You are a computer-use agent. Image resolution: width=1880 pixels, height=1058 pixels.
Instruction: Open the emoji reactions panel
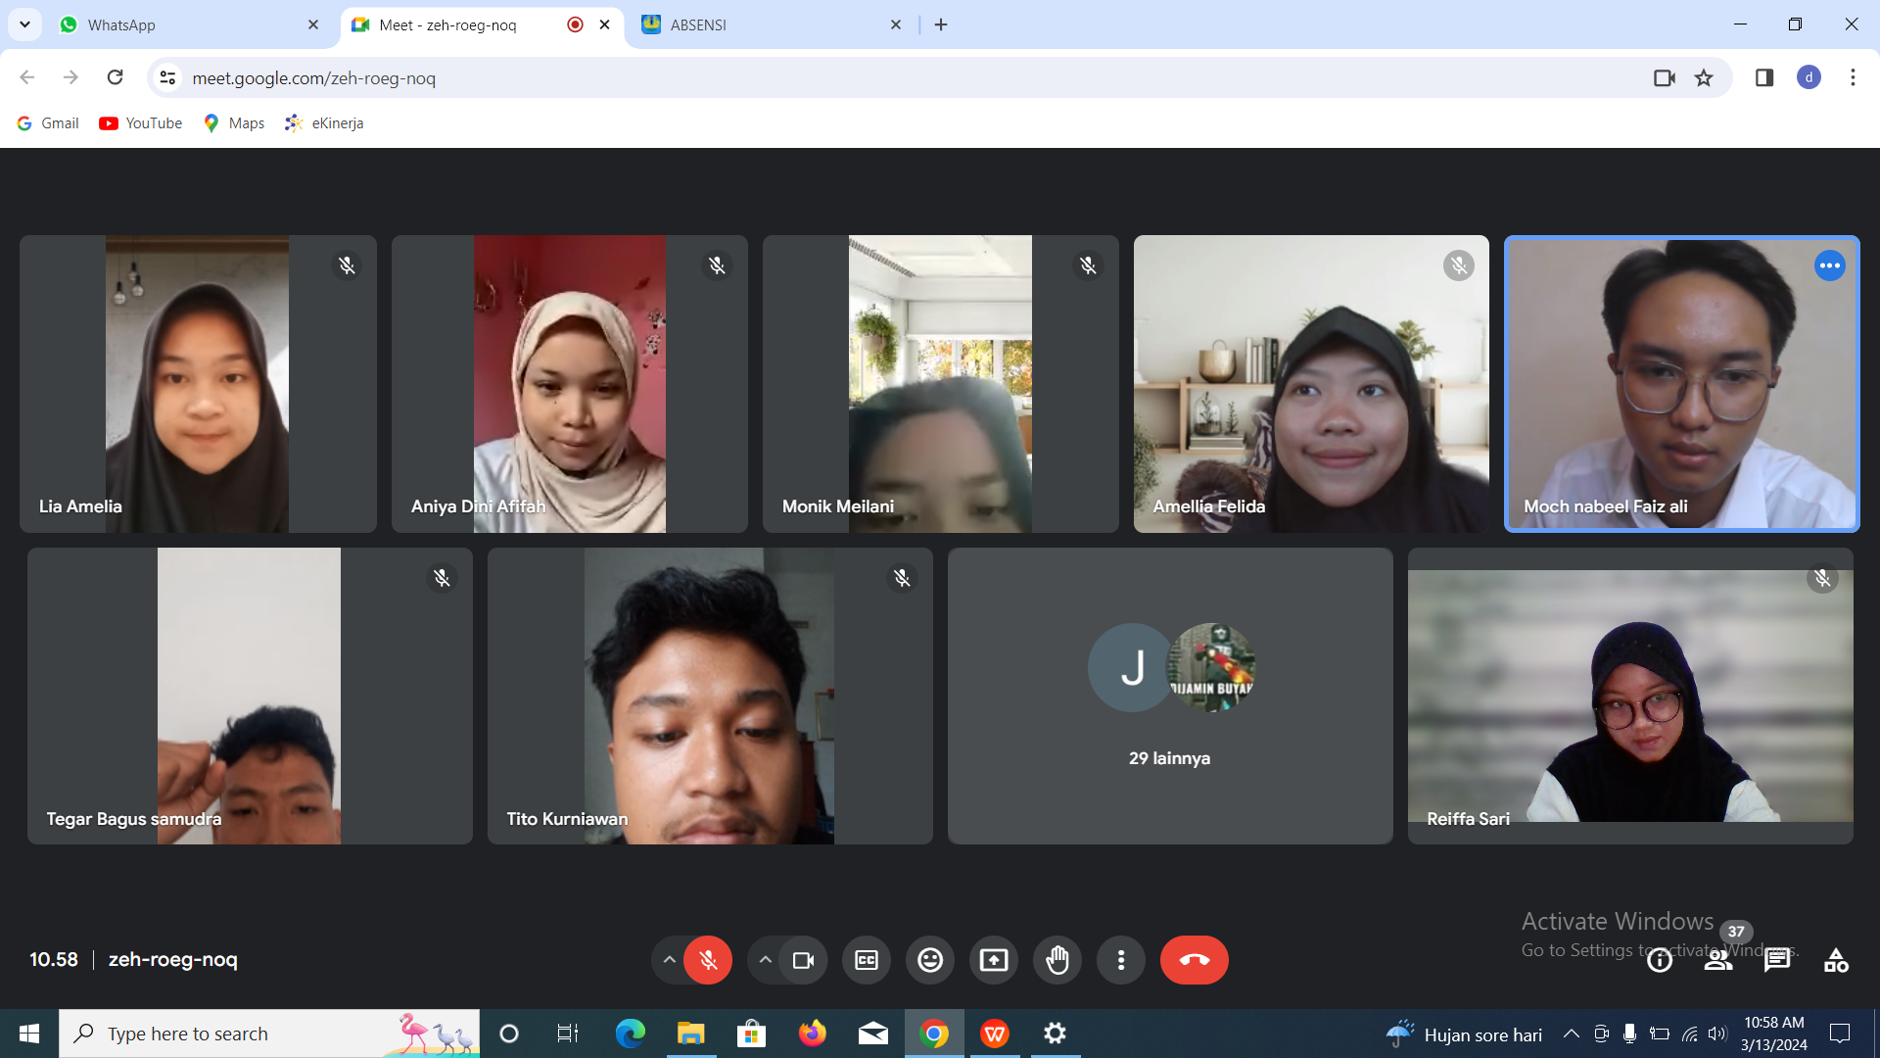tap(930, 960)
